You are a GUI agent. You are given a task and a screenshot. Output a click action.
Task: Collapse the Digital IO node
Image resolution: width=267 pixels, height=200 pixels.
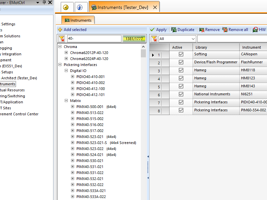(66, 71)
